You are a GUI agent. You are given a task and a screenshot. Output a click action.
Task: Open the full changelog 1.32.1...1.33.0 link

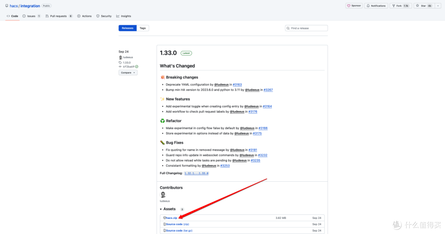(x=197, y=173)
